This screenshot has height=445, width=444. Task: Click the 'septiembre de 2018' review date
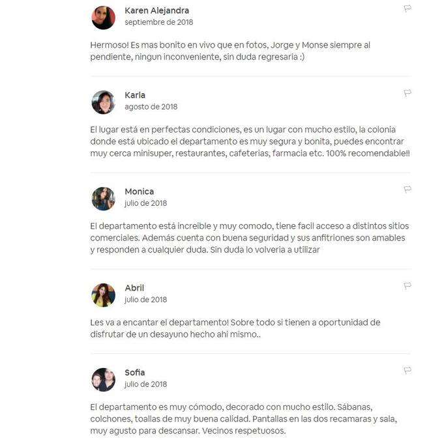[x=159, y=22]
